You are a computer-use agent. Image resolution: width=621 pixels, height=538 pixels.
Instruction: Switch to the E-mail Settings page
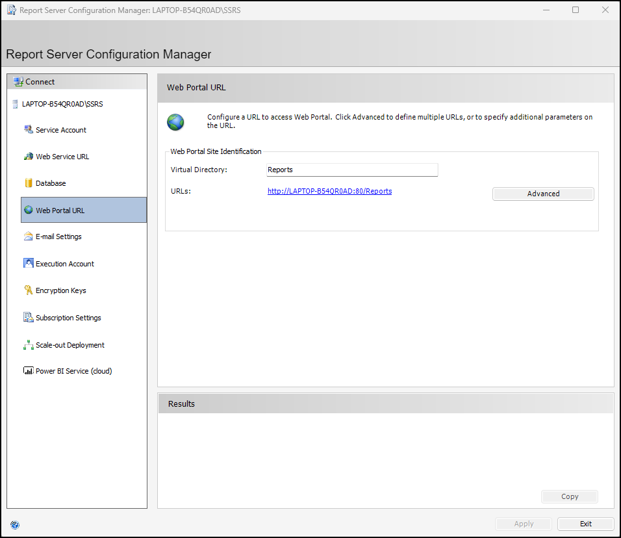pos(58,237)
